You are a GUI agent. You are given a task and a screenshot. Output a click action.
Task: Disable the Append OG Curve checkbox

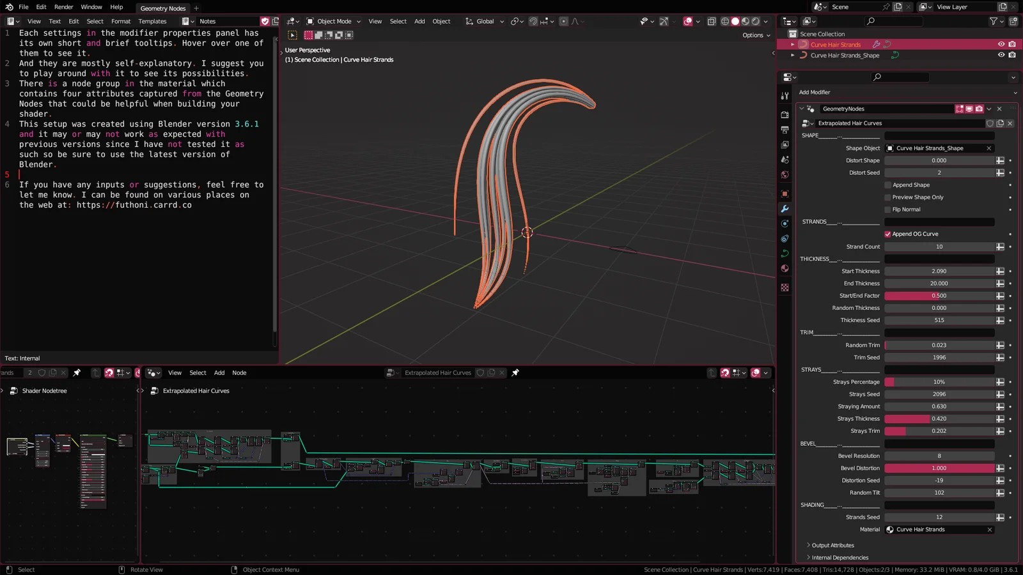(887, 234)
